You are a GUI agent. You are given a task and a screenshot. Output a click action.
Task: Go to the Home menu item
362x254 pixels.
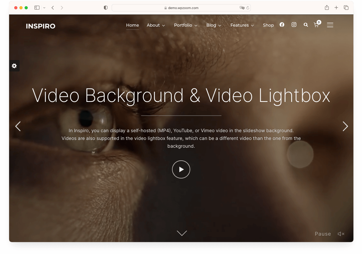tap(132, 25)
